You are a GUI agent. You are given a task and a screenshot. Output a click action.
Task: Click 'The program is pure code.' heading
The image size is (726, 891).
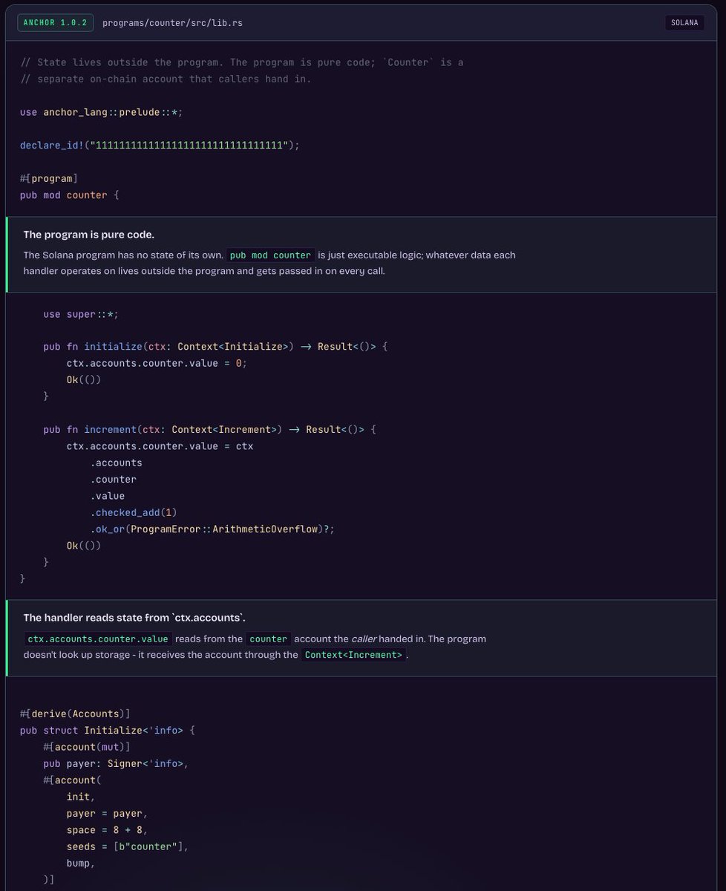(89, 235)
